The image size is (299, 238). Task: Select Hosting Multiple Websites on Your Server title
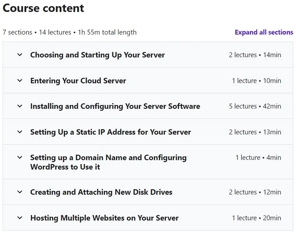point(105,218)
